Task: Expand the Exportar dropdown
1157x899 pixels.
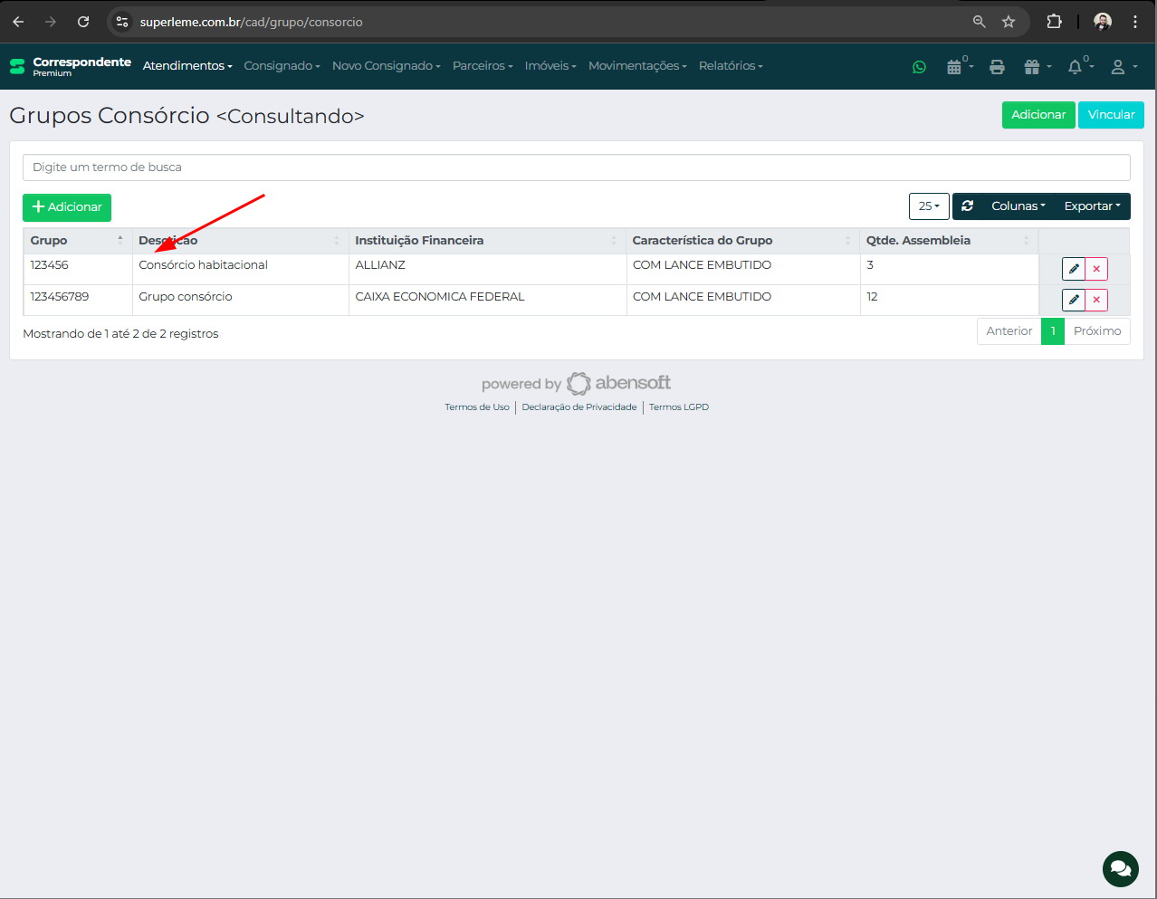Action: pos(1092,206)
